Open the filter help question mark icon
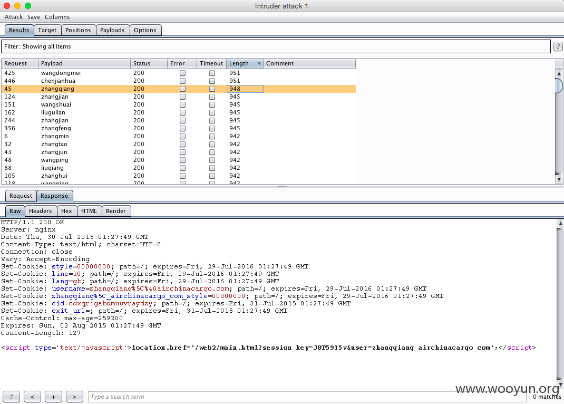This screenshot has width=564, height=404. [x=558, y=46]
